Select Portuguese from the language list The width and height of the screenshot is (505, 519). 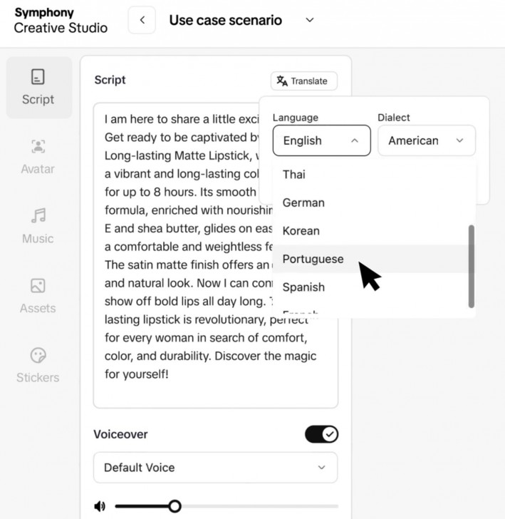(x=313, y=259)
